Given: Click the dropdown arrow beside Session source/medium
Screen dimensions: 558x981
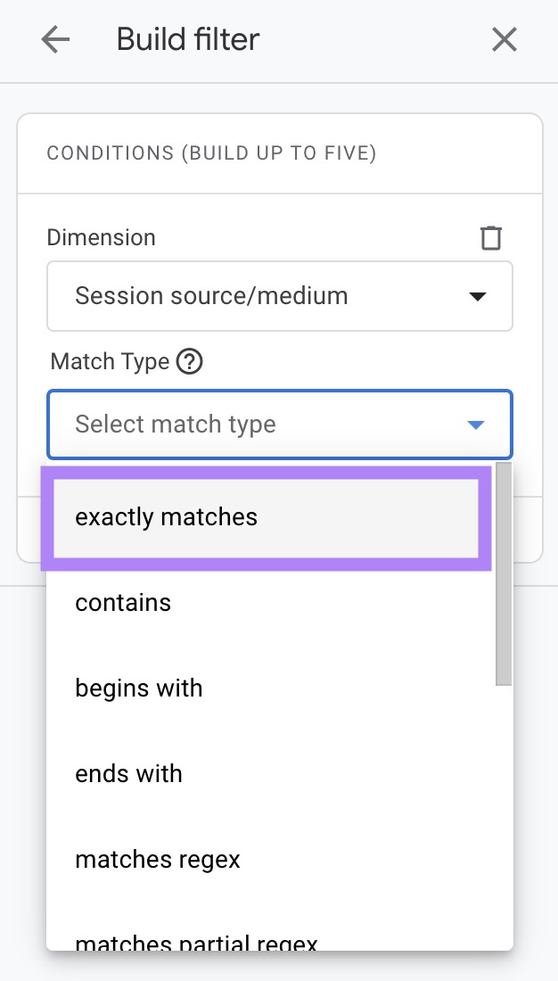Looking at the screenshot, I should (478, 296).
